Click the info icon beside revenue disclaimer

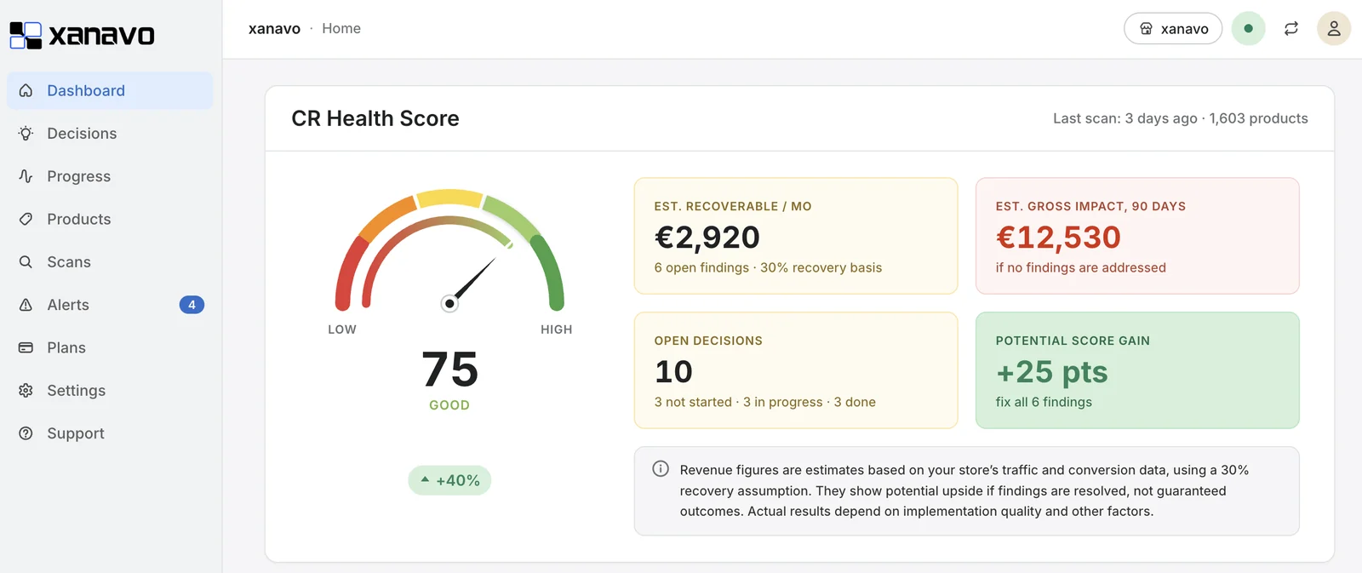click(661, 469)
